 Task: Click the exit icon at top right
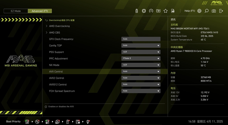pyautogui.click(x=221, y=11)
